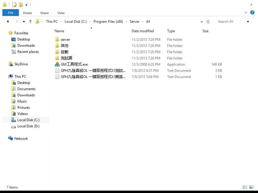Go up one folder level arrow

coord(30,22)
